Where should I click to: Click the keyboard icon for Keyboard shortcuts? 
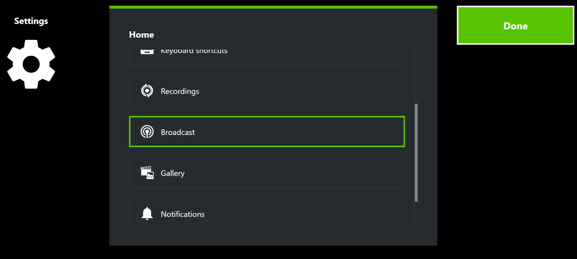point(147,52)
